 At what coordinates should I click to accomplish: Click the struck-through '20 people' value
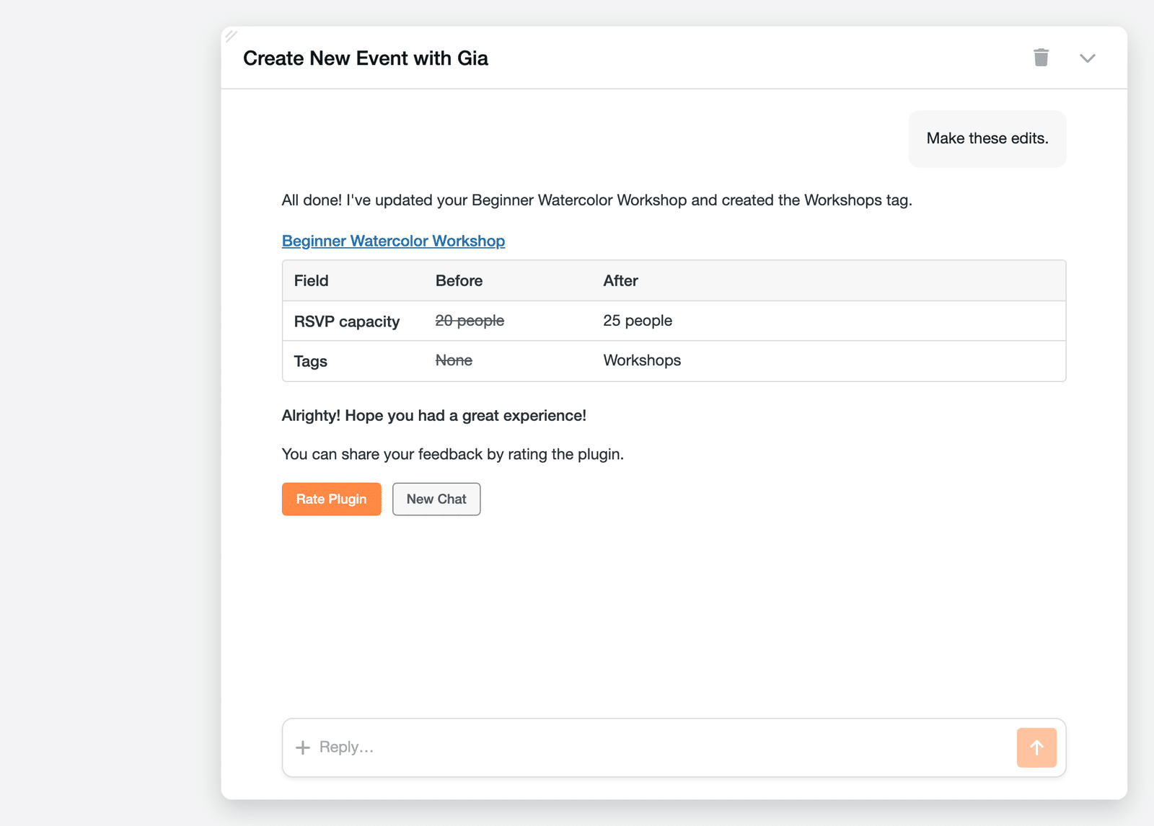pyautogui.click(x=470, y=321)
